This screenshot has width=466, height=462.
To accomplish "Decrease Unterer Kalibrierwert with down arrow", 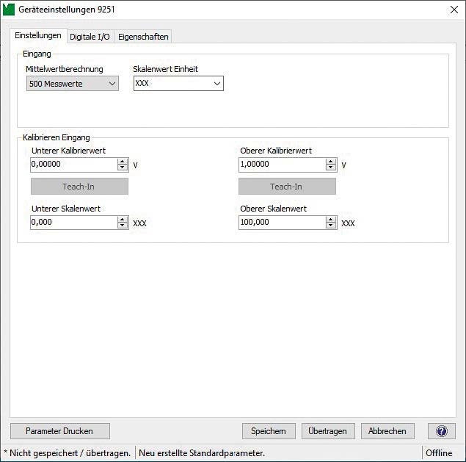I will click(x=123, y=168).
